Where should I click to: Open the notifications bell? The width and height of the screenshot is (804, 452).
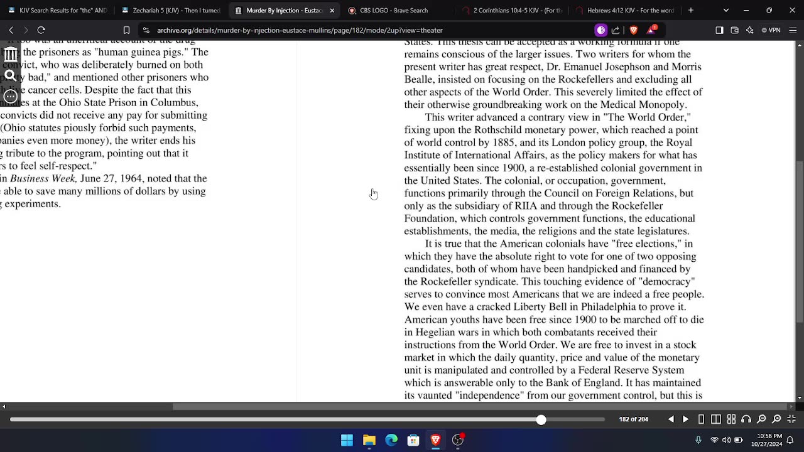(x=791, y=440)
